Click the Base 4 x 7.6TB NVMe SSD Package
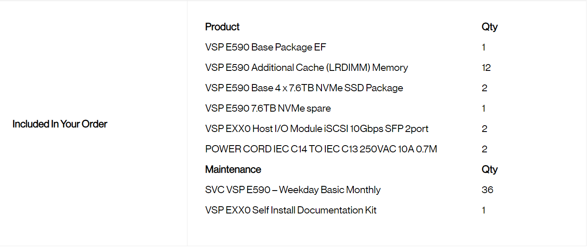Image resolution: width=587 pixels, height=247 pixels. [x=304, y=88]
